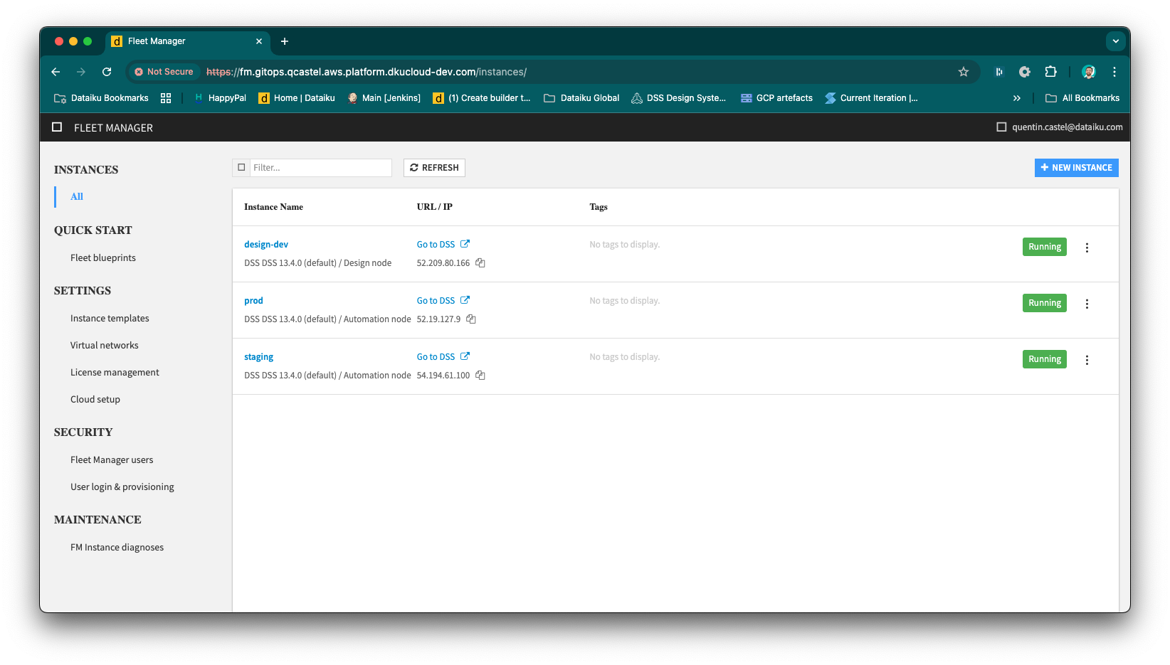Open the browser profile dropdown arrow
This screenshot has height=665, width=1170.
click(1115, 41)
